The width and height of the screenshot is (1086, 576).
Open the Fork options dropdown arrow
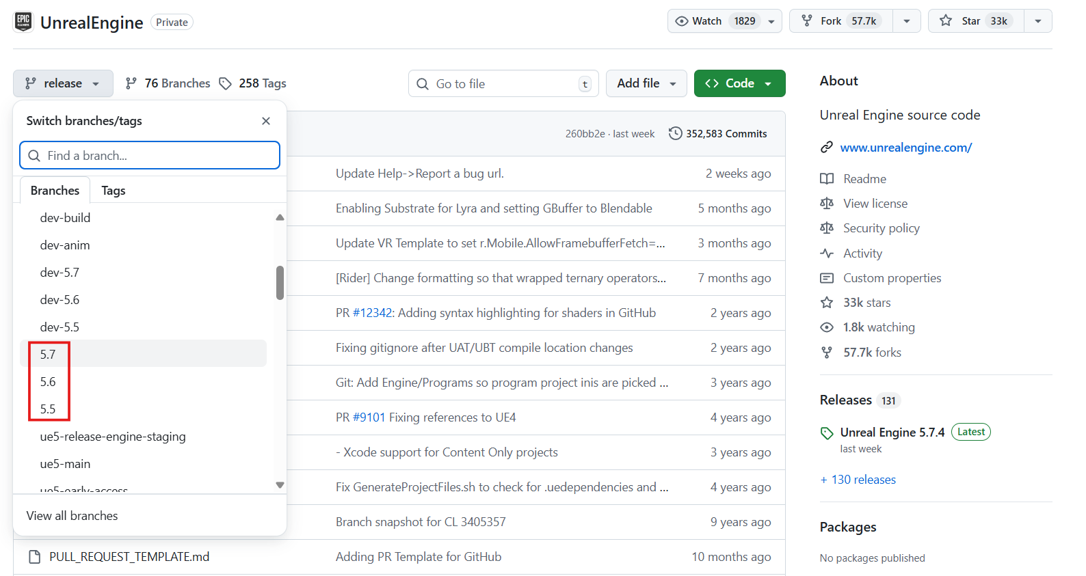click(907, 21)
